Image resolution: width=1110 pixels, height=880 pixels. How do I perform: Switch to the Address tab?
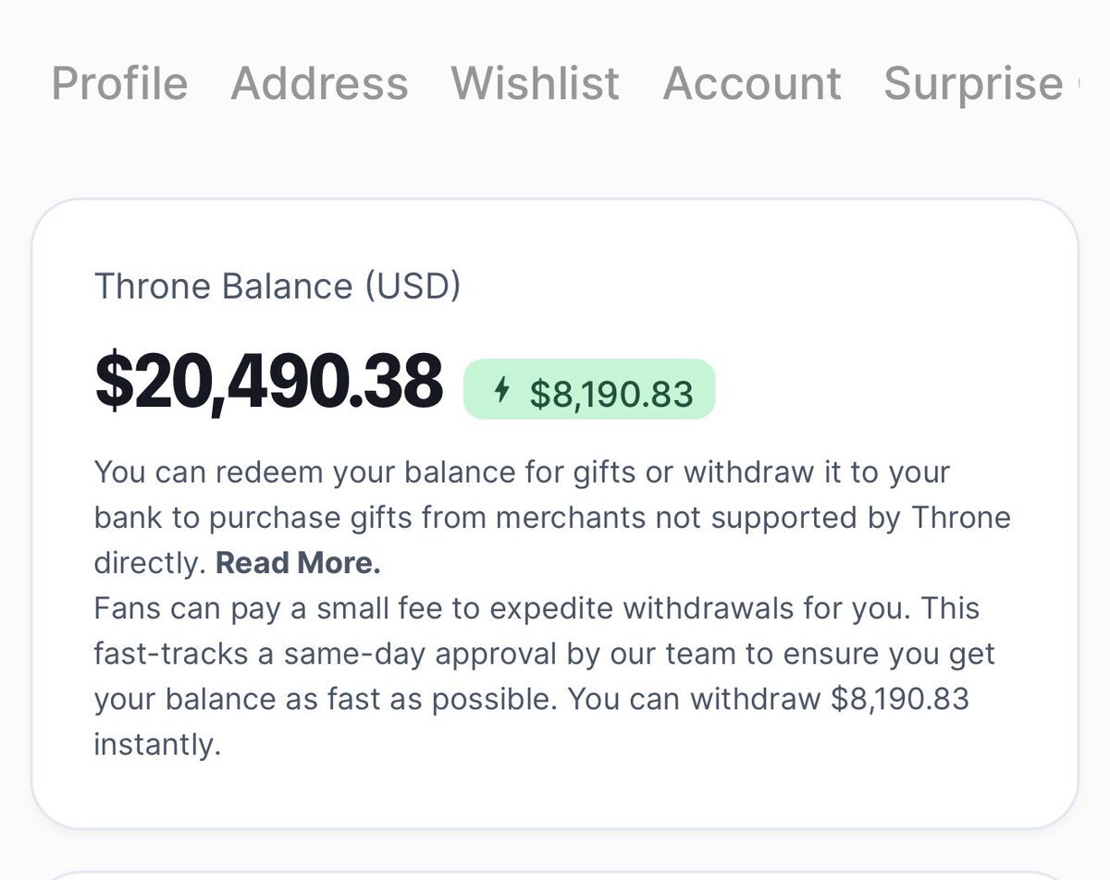[319, 83]
